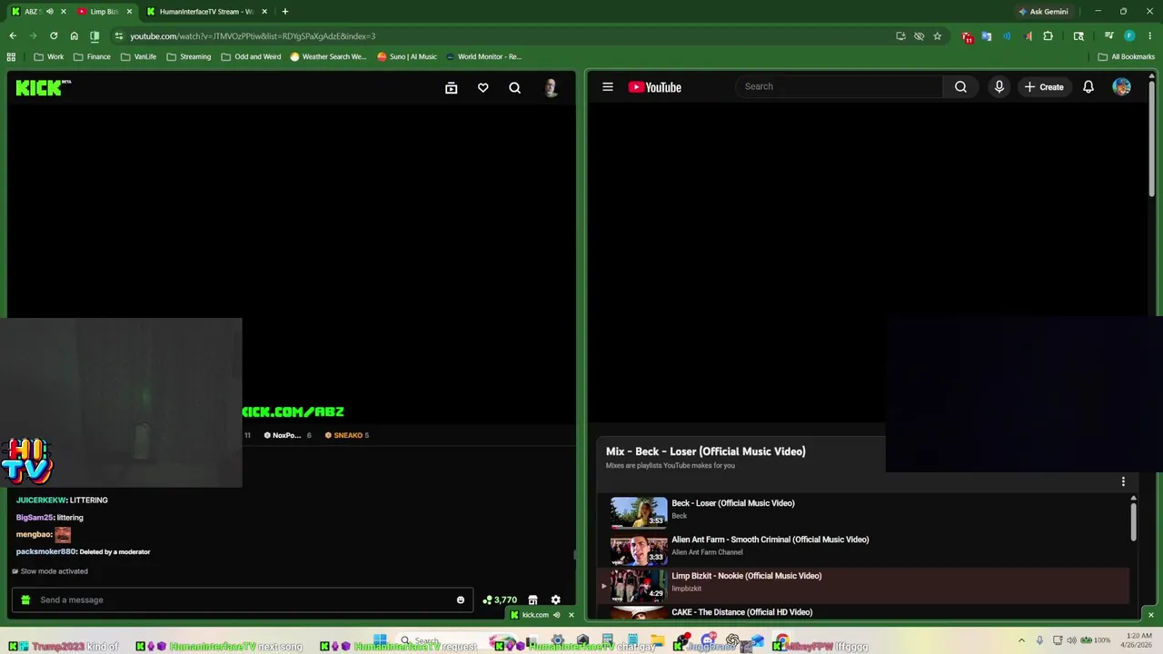Expand the Odd and Weird folder

click(x=252, y=56)
